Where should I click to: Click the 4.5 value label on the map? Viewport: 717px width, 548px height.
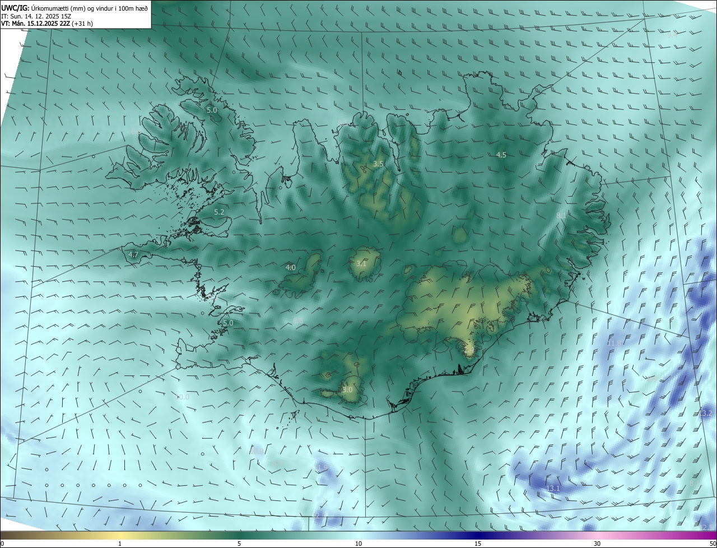501,155
